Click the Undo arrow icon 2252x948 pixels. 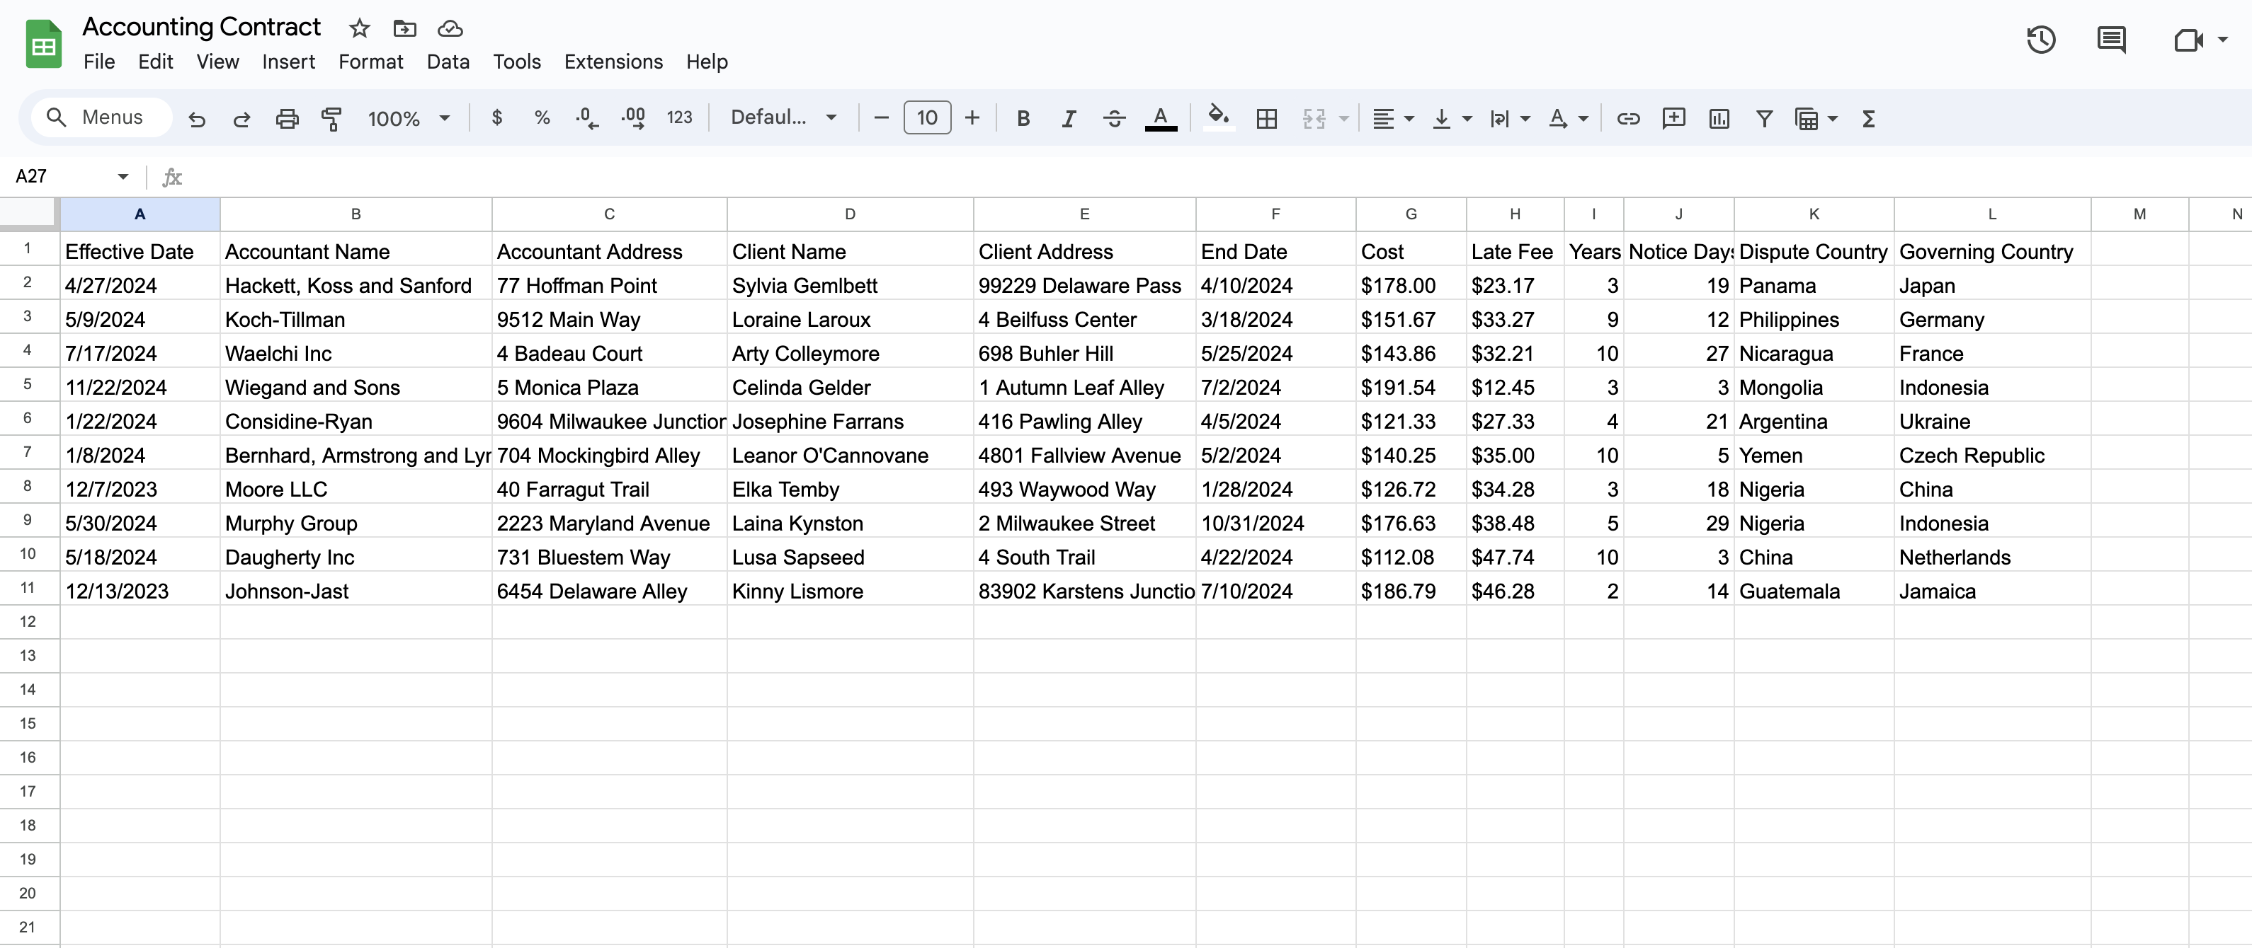tap(197, 118)
